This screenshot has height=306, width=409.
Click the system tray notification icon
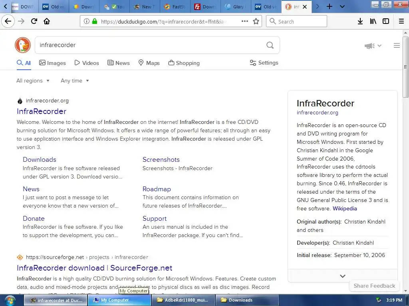[x=379, y=300]
